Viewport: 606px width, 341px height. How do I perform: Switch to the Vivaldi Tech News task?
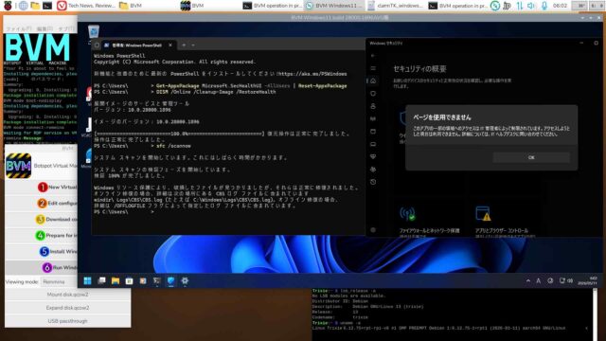[86, 6]
